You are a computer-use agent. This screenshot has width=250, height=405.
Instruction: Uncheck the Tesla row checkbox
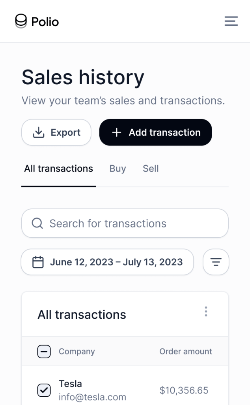[44, 390]
